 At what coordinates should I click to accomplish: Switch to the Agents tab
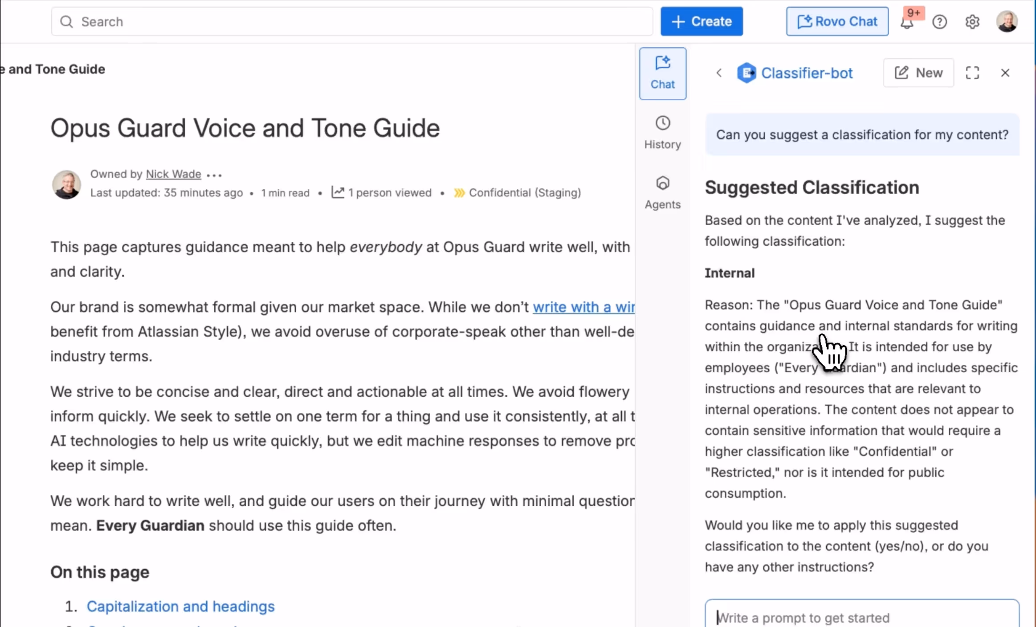click(662, 192)
